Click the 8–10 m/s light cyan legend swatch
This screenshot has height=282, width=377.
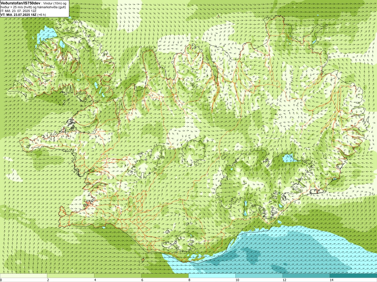(212, 276)
